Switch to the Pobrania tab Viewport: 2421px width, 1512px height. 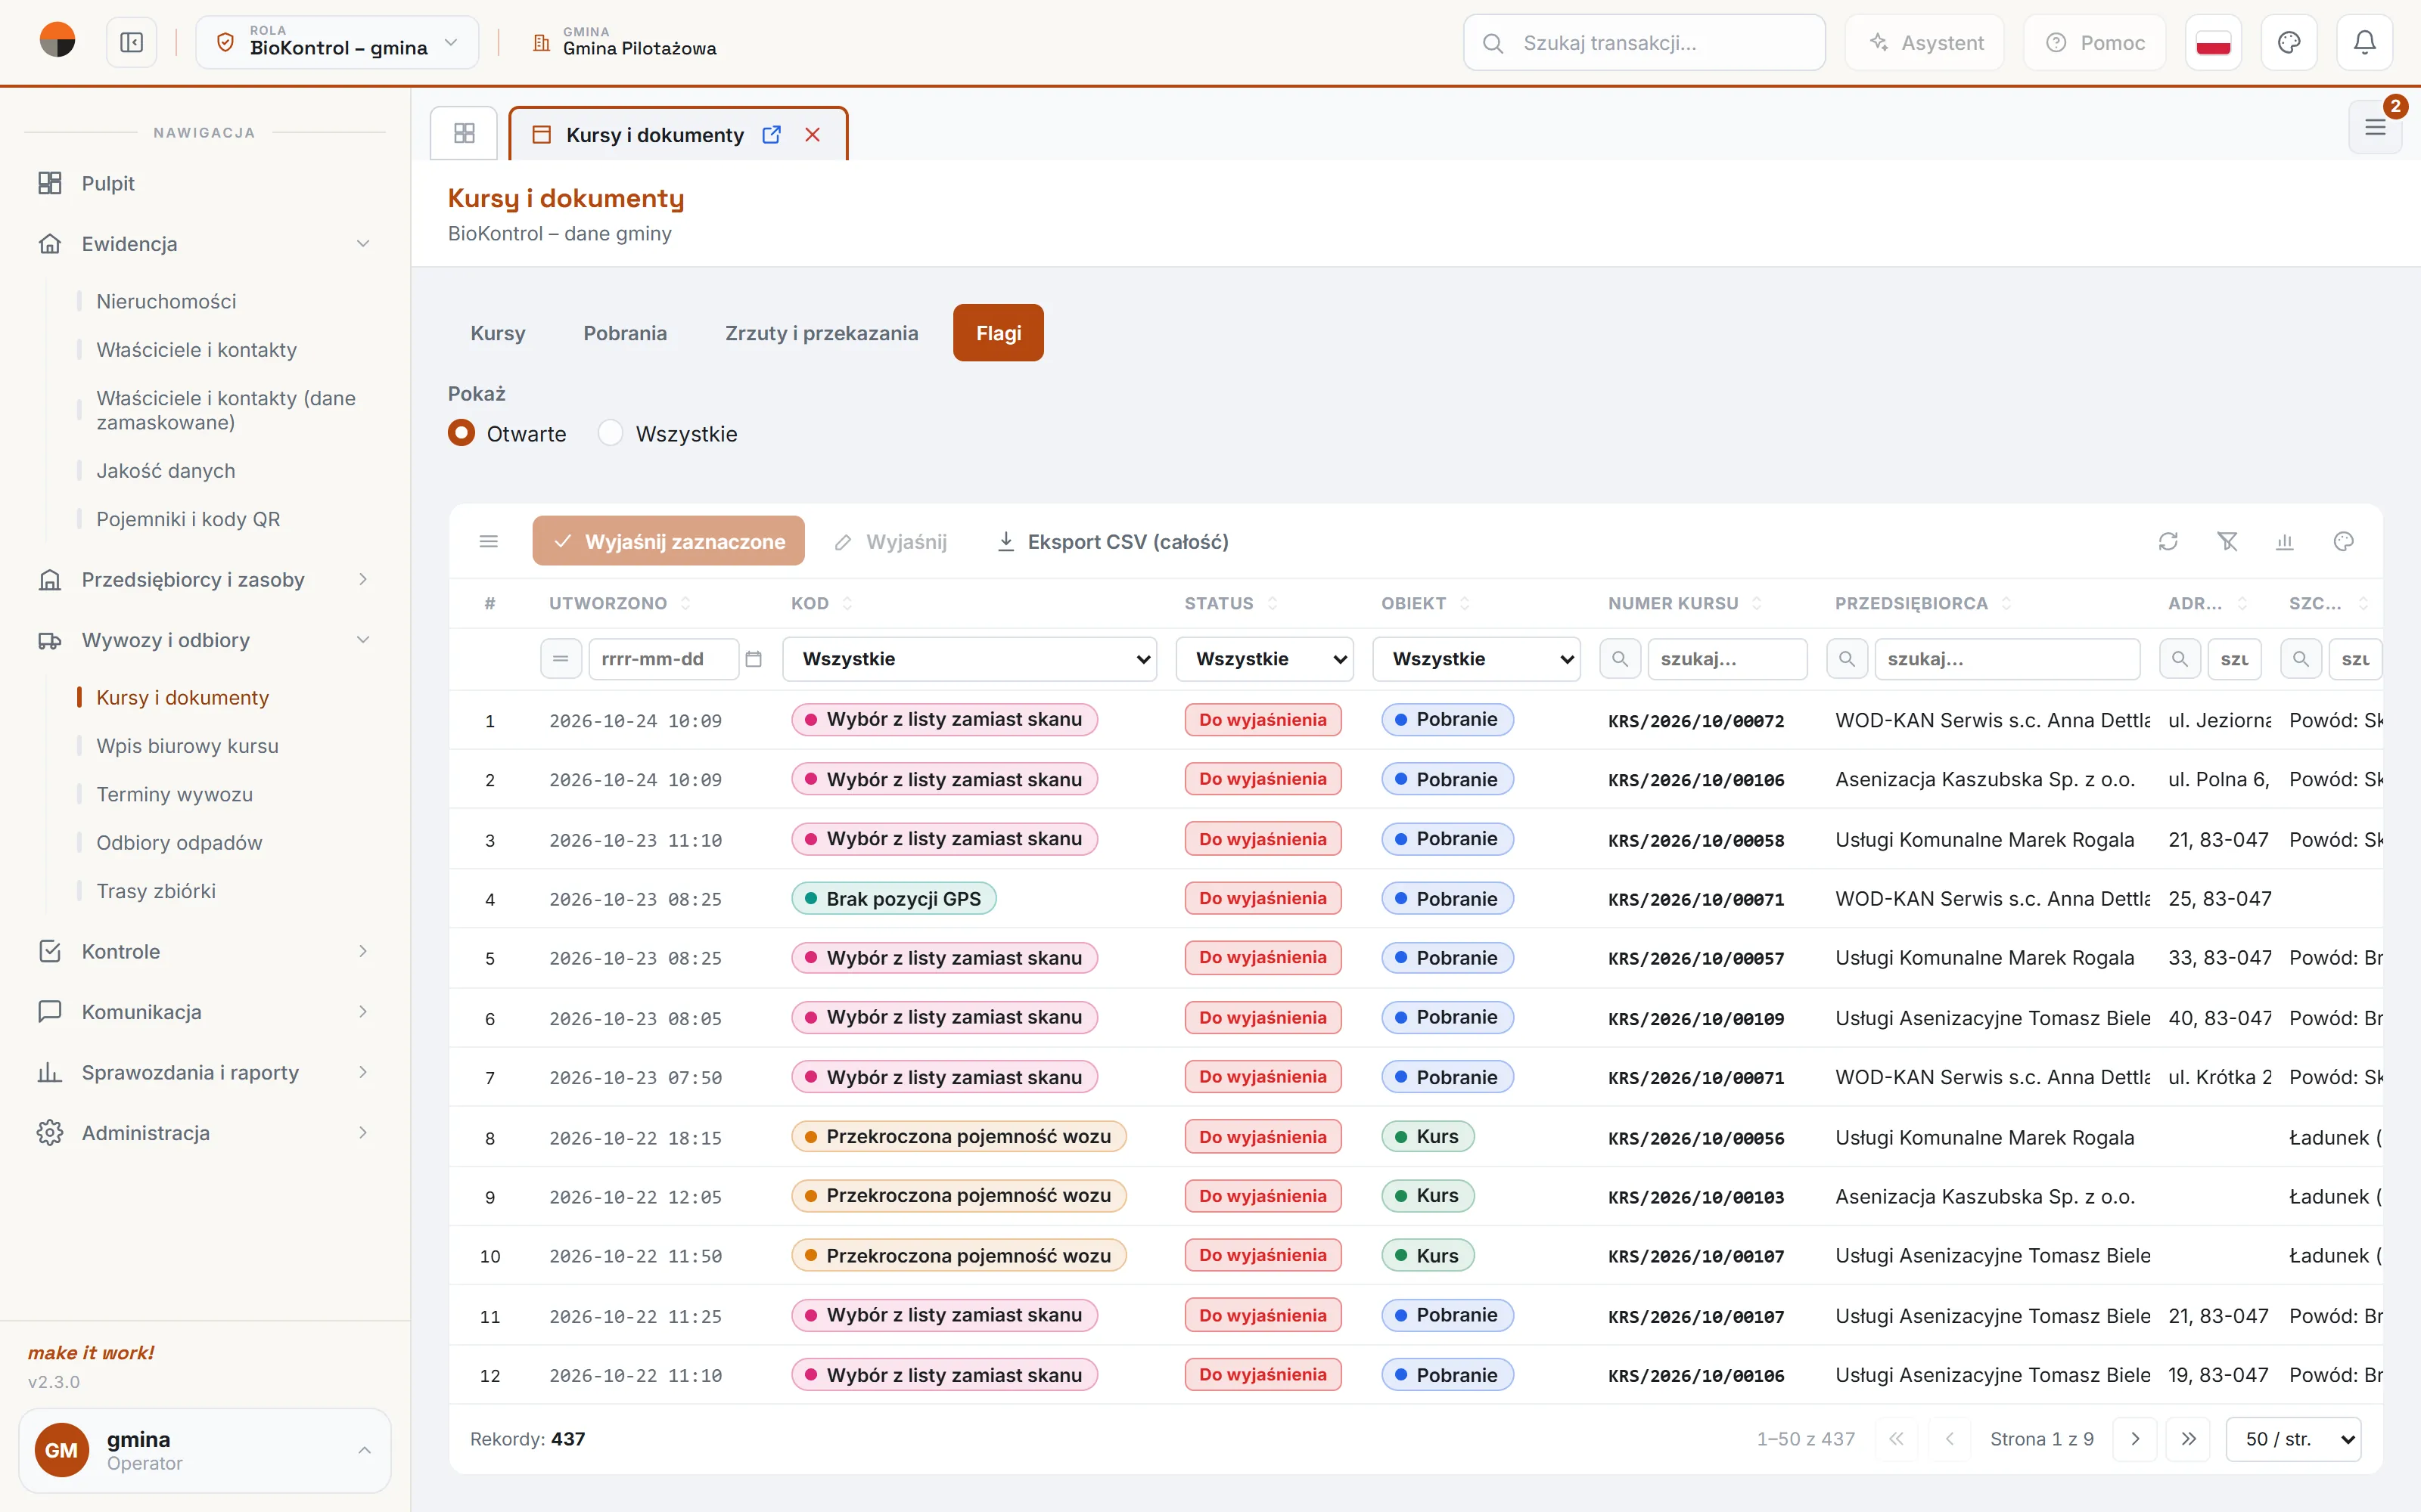625,333
